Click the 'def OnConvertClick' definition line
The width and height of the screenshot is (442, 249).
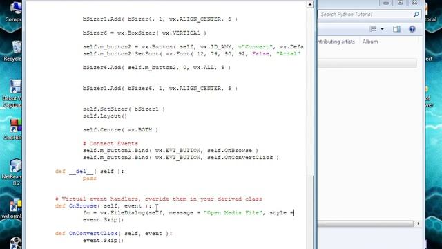113,234
